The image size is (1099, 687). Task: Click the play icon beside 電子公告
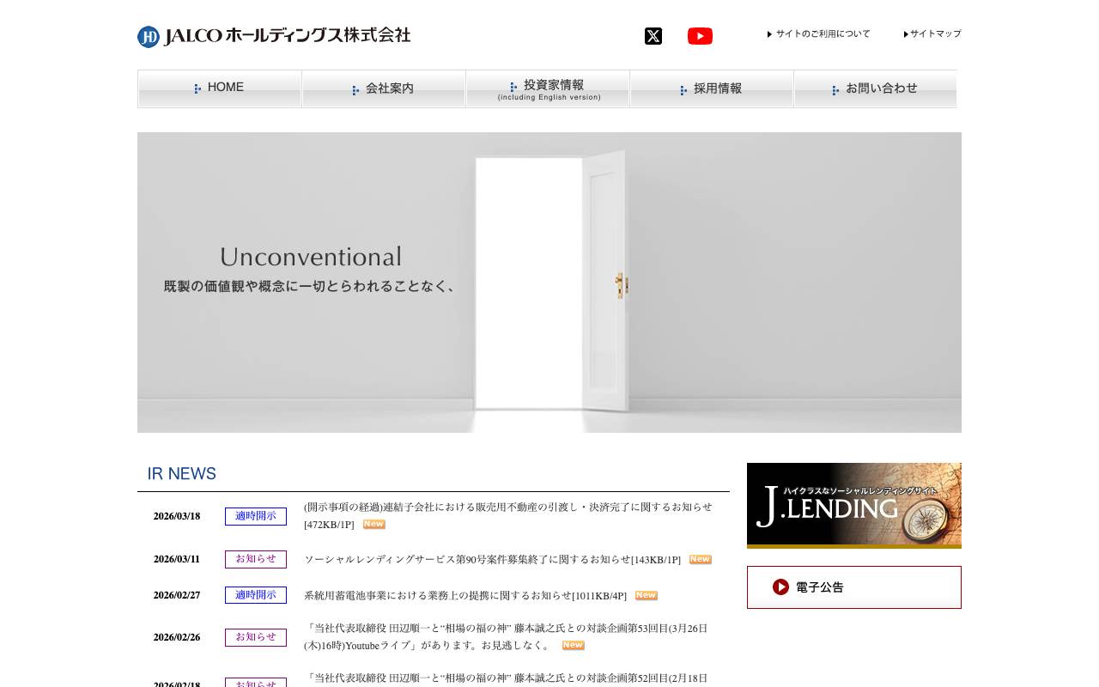[781, 587]
